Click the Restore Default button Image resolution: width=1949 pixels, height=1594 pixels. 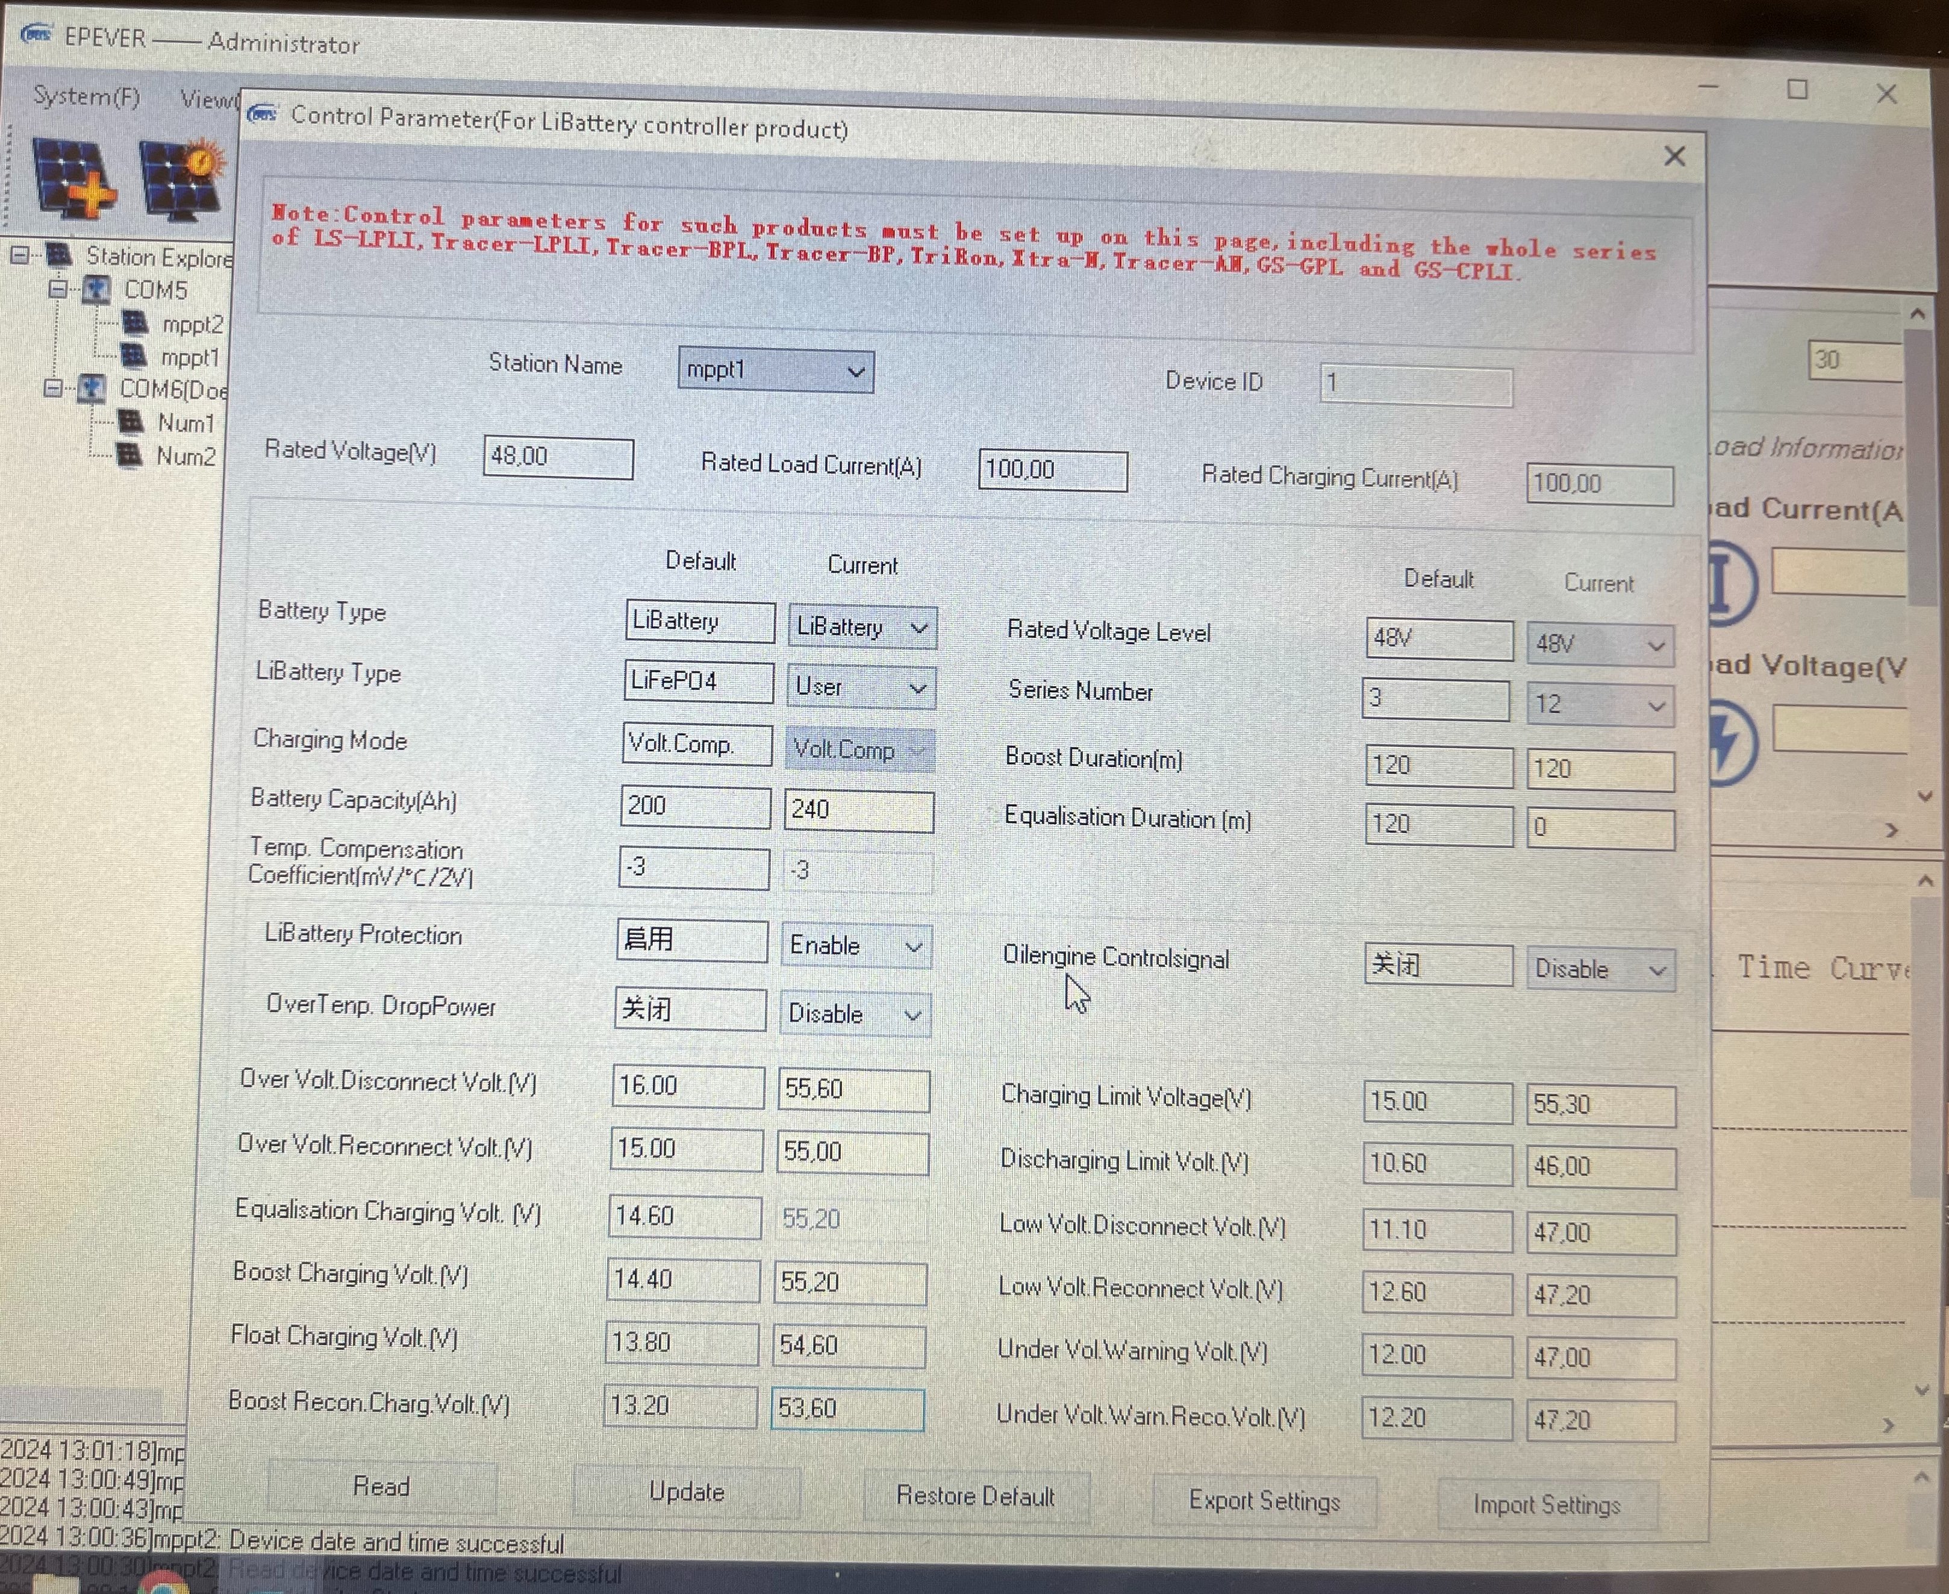pyautogui.click(x=975, y=1496)
